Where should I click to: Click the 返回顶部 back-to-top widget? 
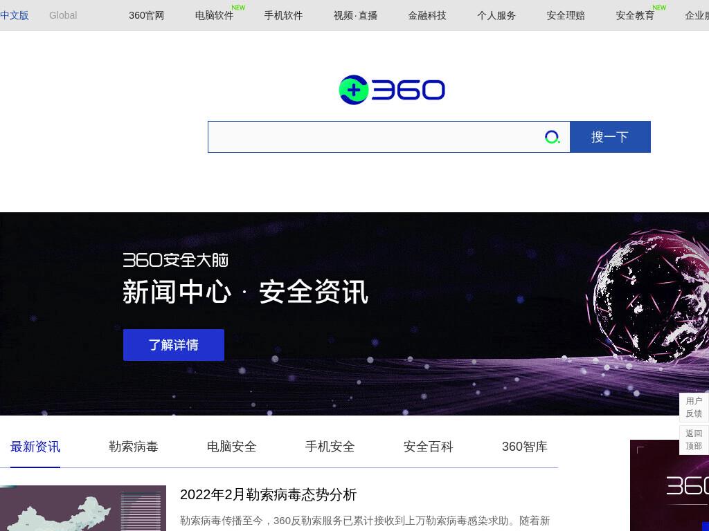click(x=694, y=440)
